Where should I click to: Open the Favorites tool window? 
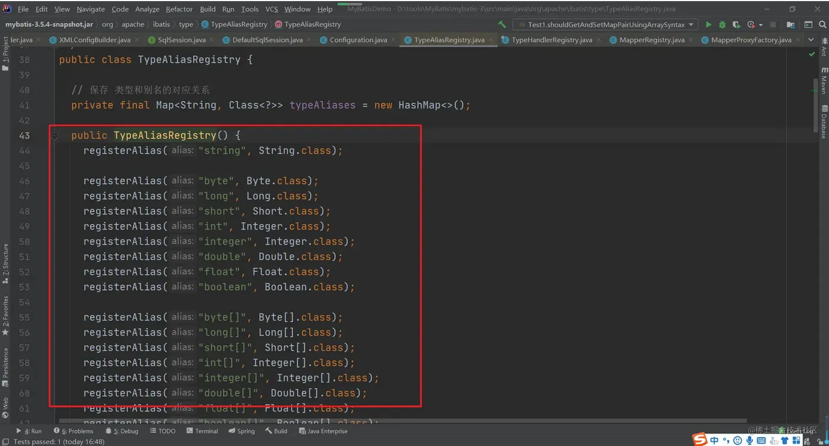click(5, 316)
